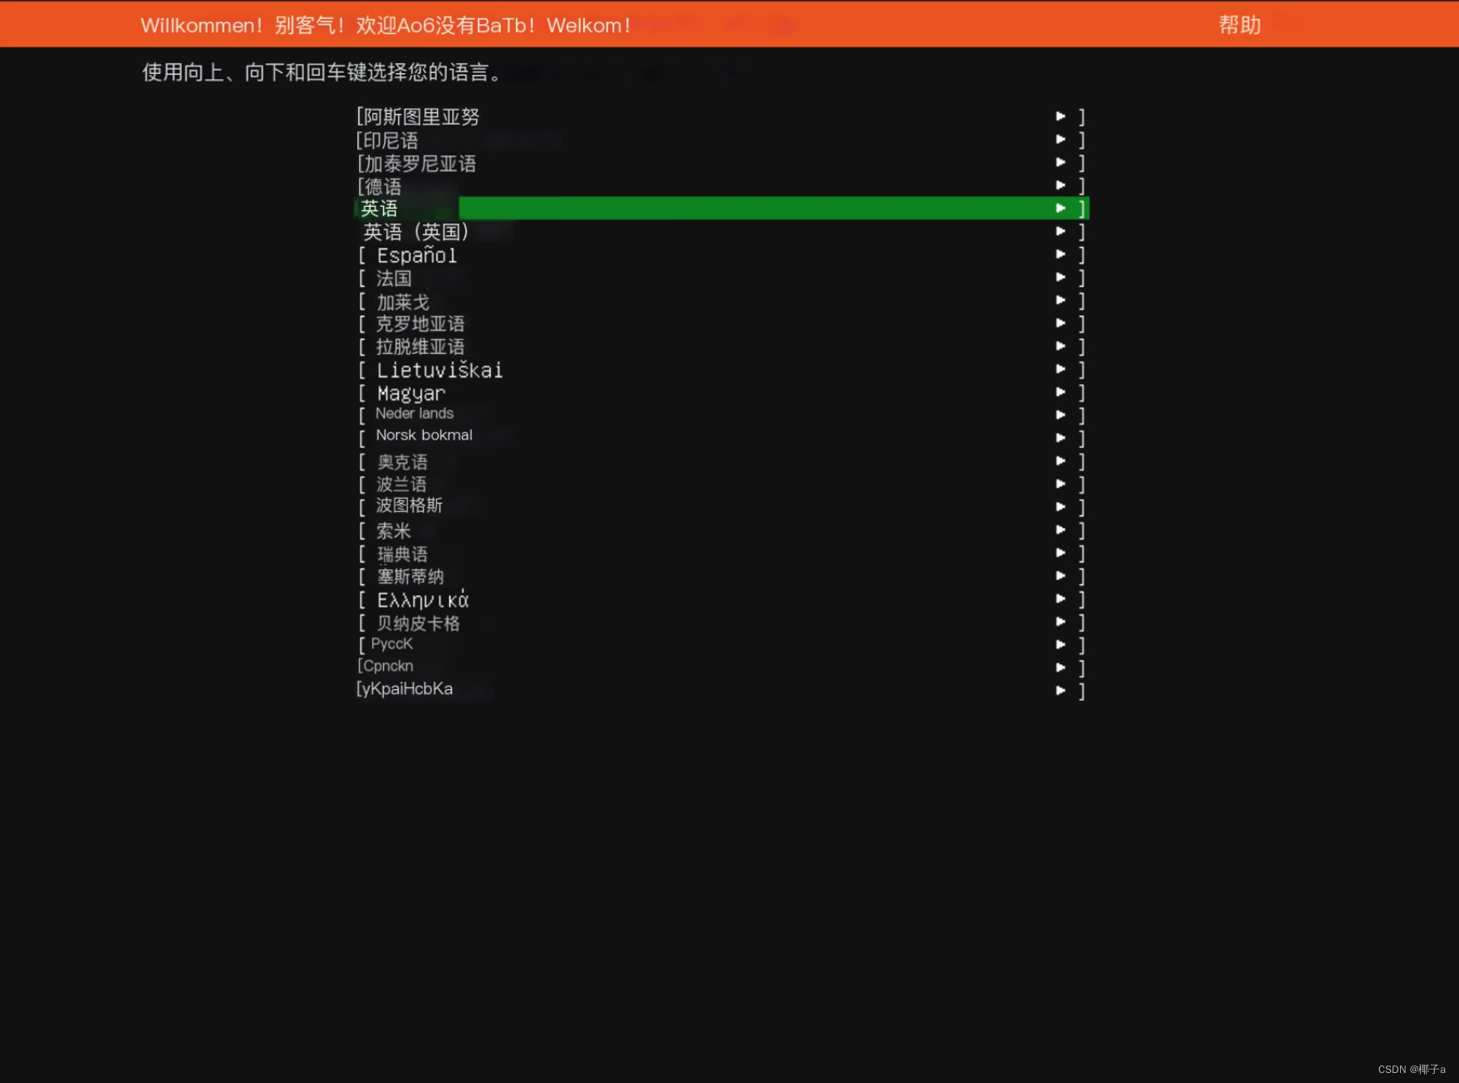The height and width of the screenshot is (1083, 1459).
Task: Choose Neder lands language entry
Action: 720,415
